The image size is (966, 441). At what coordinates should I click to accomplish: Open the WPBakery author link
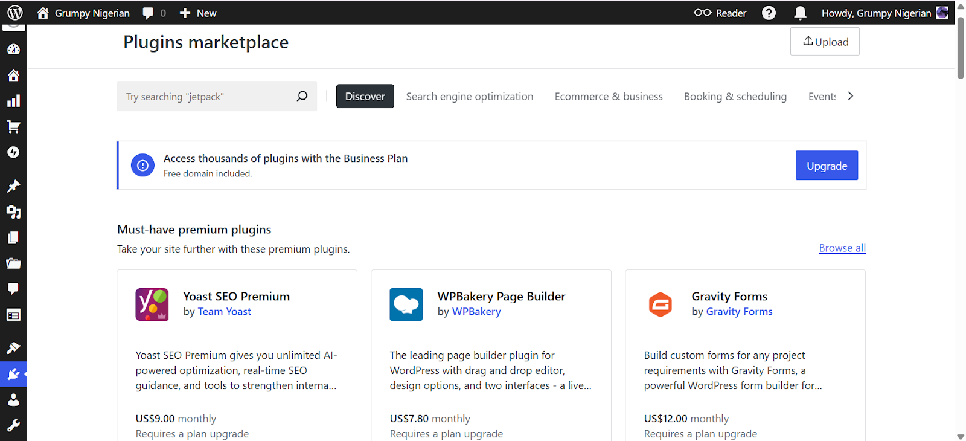[x=476, y=312]
